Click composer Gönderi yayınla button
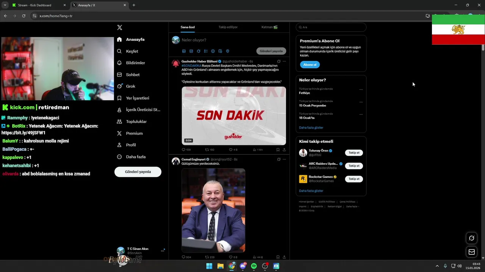485x272 pixels. coord(271,51)
